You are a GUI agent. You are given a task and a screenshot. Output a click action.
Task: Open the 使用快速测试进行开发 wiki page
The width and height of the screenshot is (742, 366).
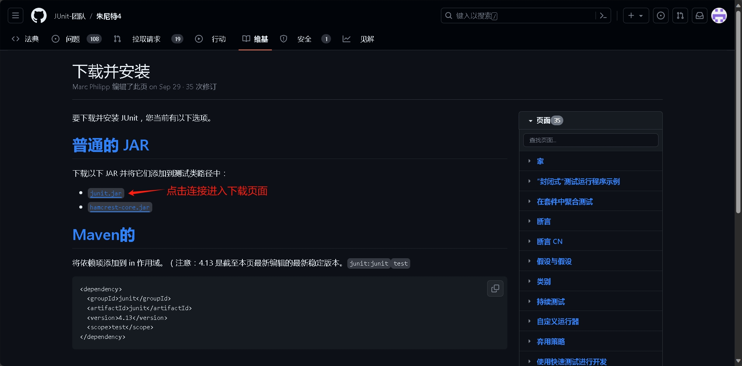pos(571,362)
